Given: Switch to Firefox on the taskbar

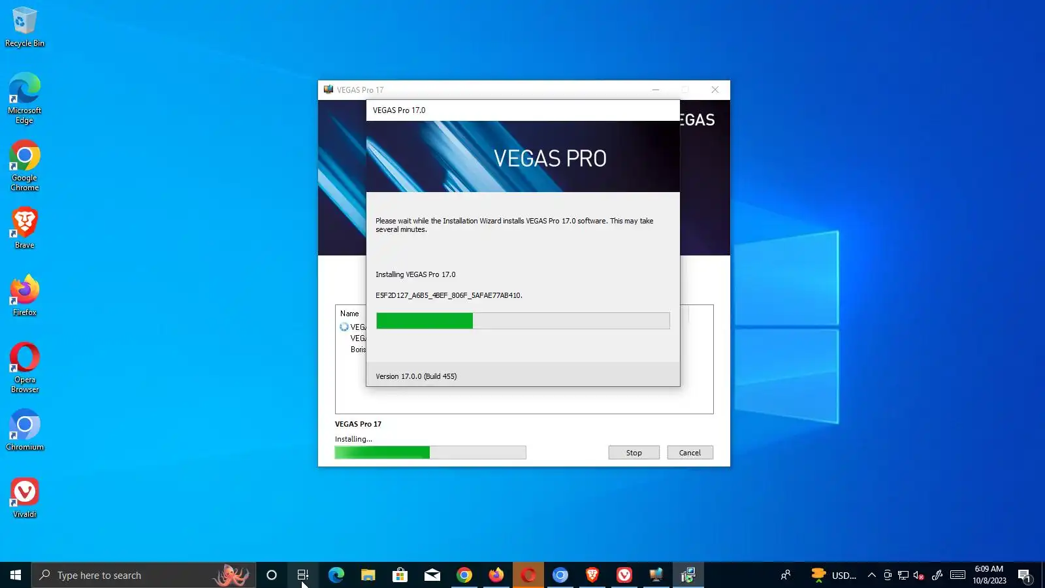Looking at the screenshot, I should pyautogui.click(x=496, y=575).
